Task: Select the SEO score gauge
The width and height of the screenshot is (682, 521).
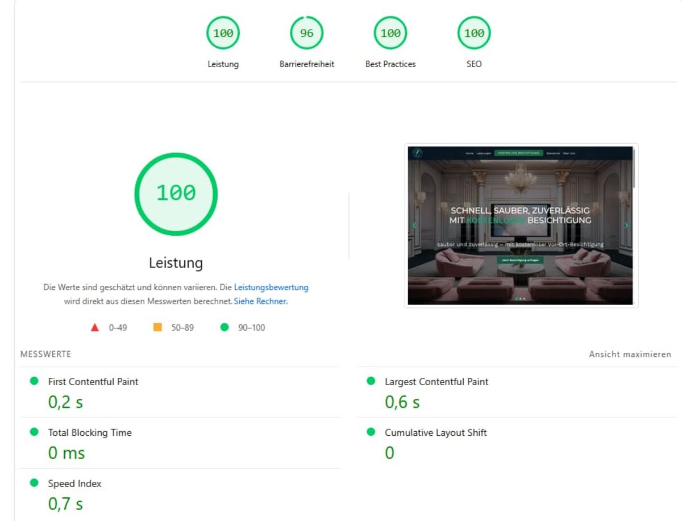Action: [473, 34]
